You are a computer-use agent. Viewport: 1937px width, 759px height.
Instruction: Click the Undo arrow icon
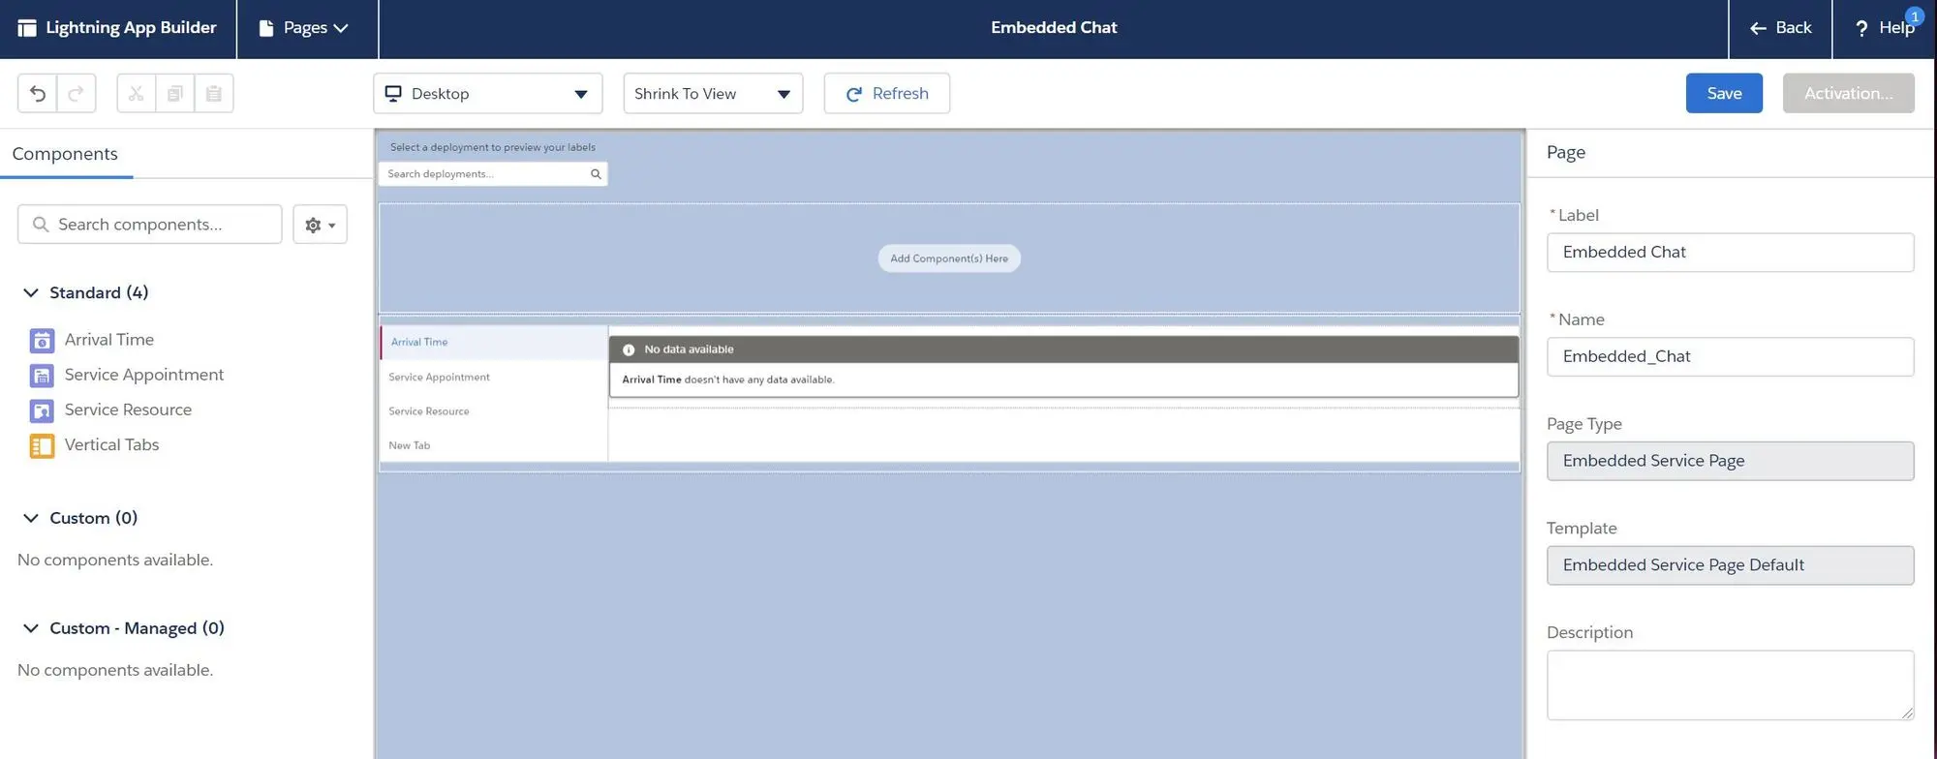click(37, 93)
